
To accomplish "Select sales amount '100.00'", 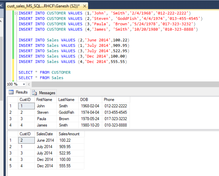I will [x=70, y=160].
